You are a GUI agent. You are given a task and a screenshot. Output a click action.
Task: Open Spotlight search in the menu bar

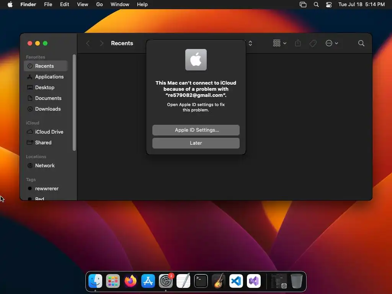[x=316, y=5]
